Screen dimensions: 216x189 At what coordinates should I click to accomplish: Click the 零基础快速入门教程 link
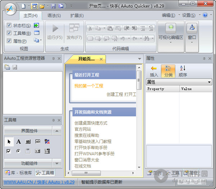pos(93,142)
